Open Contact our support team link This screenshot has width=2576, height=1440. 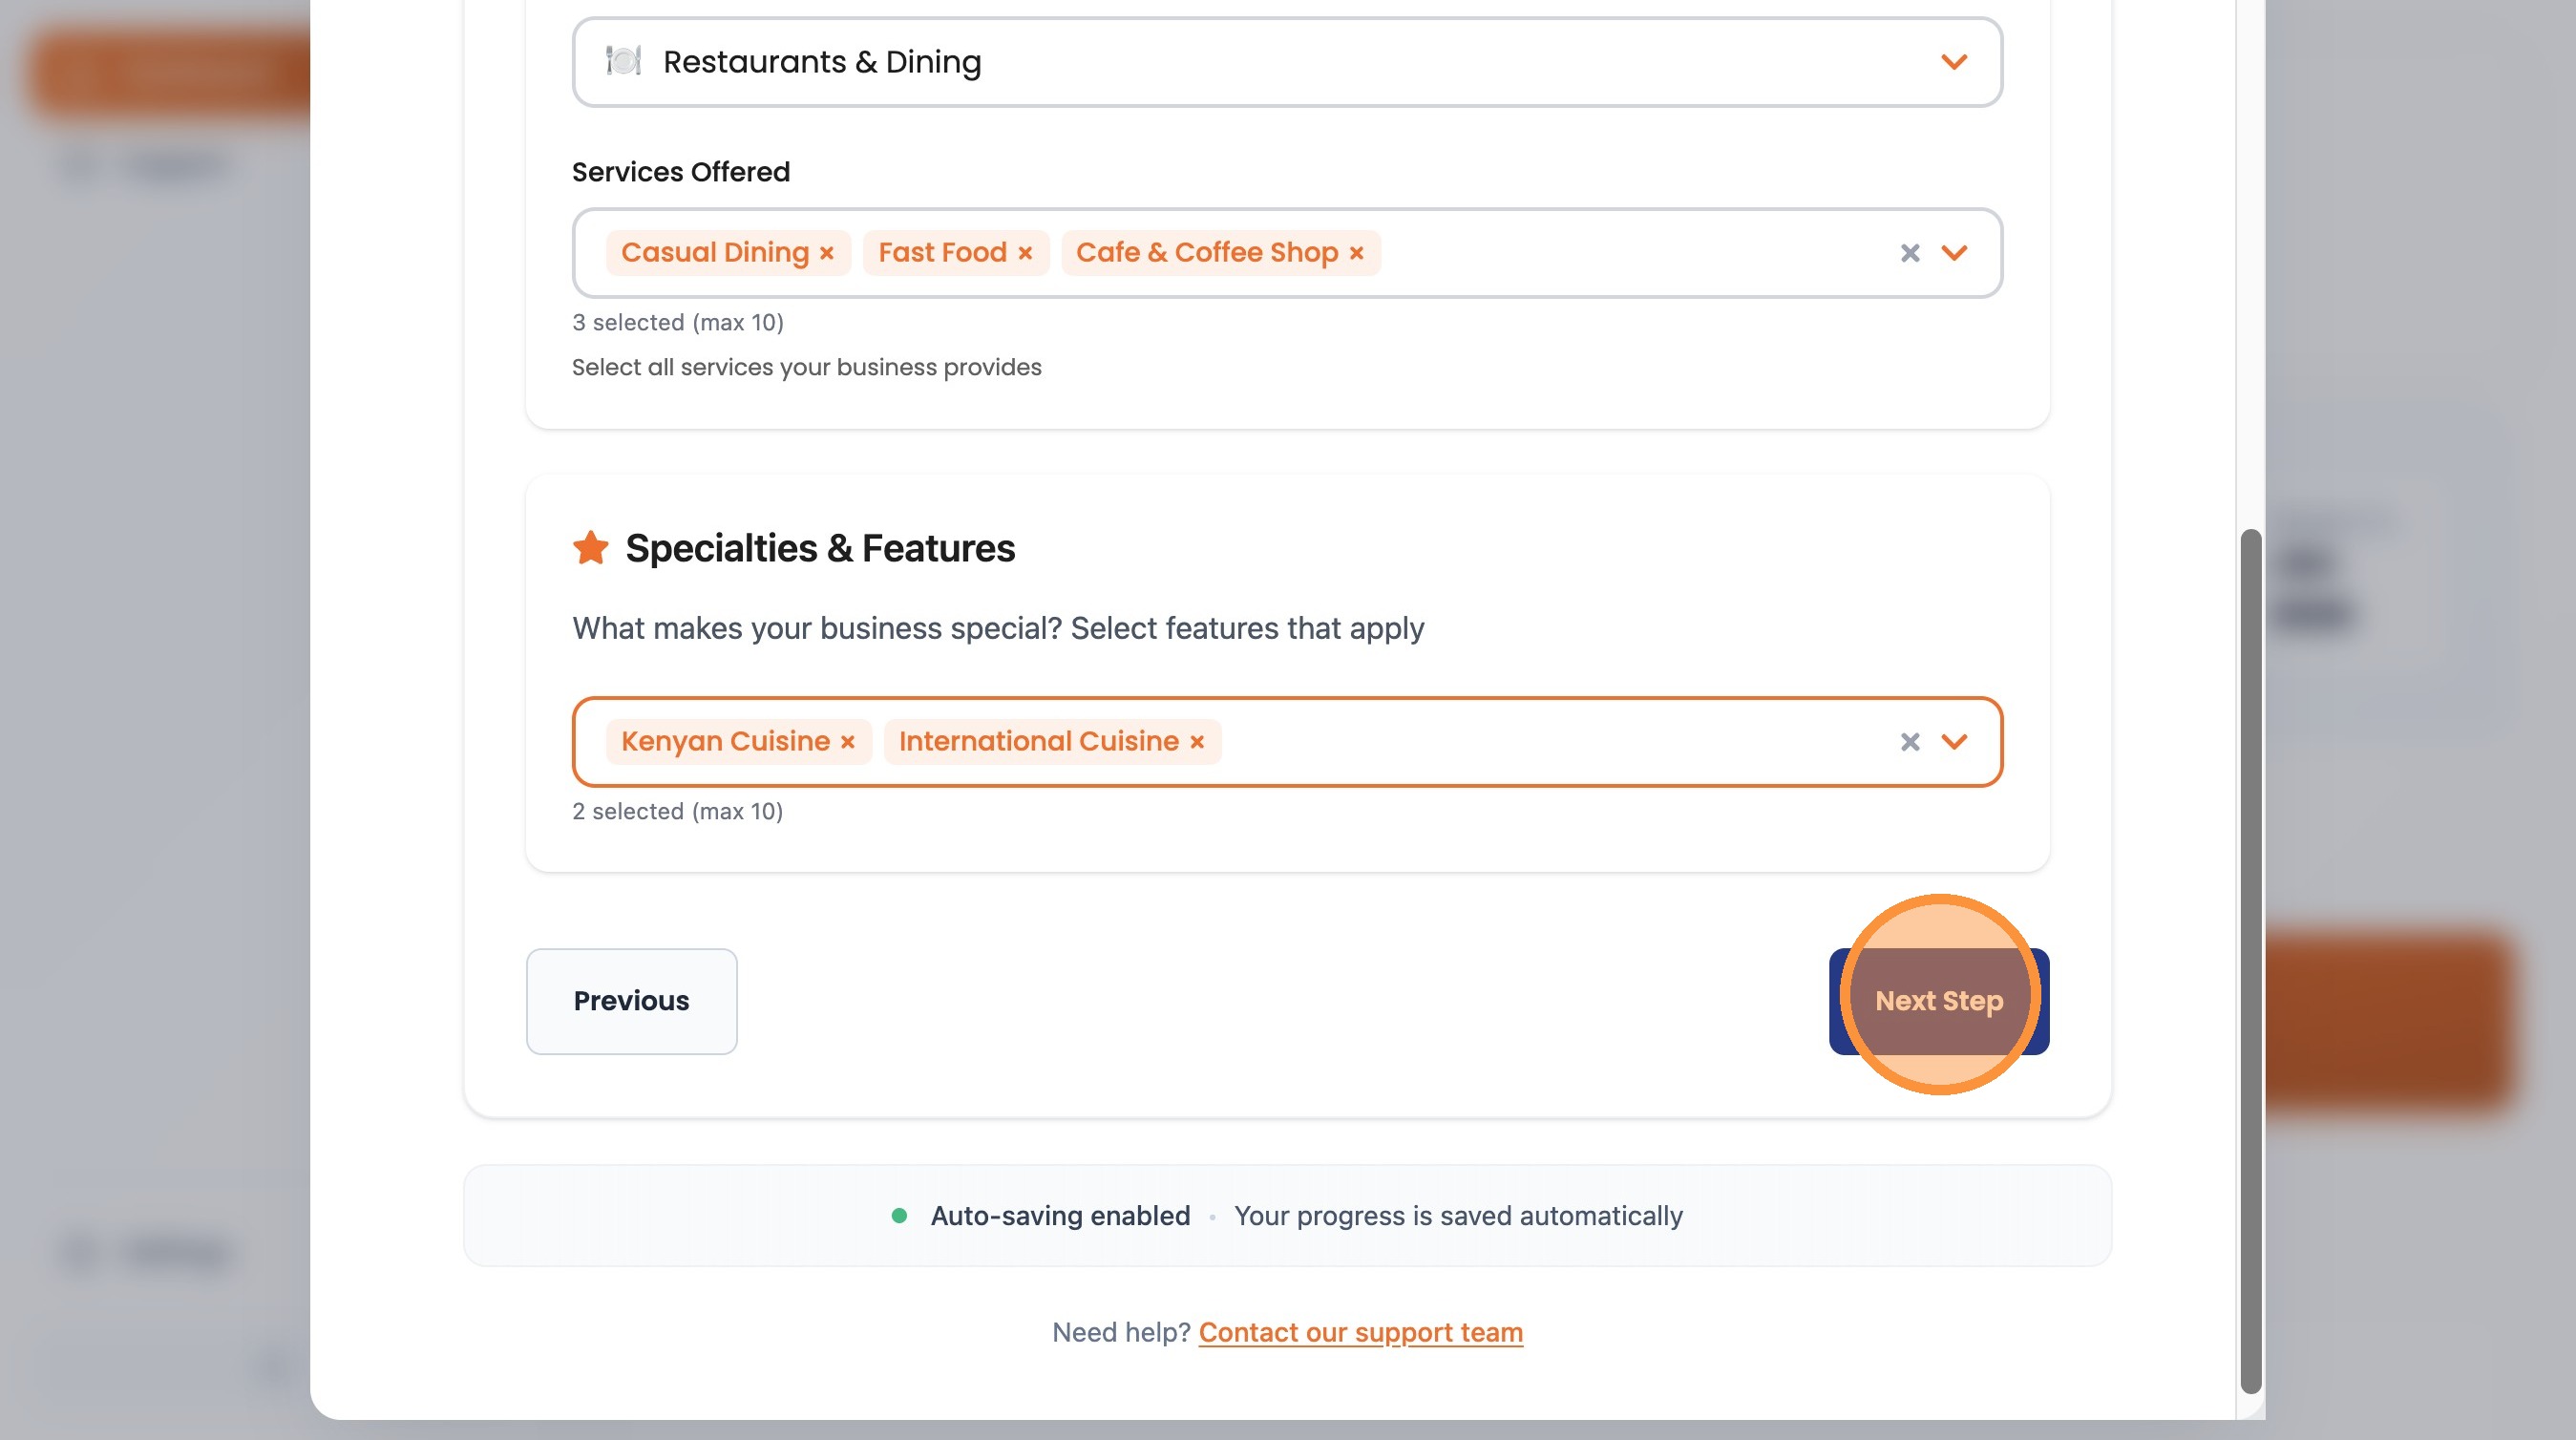pyautogui.click(x=1360, y=1332)
